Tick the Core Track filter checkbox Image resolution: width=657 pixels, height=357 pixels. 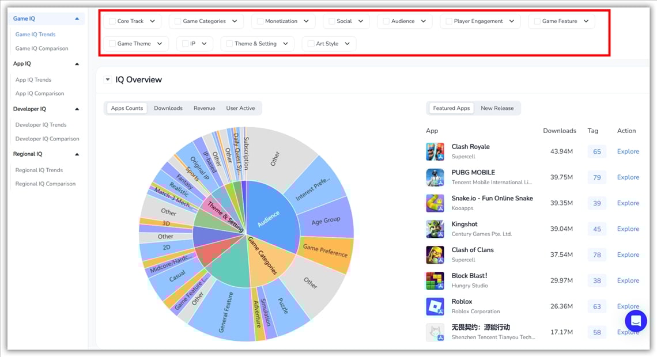pos(111,21)
